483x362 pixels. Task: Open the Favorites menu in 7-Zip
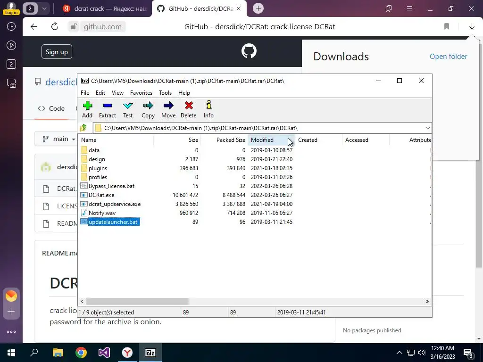coord(141,93)
